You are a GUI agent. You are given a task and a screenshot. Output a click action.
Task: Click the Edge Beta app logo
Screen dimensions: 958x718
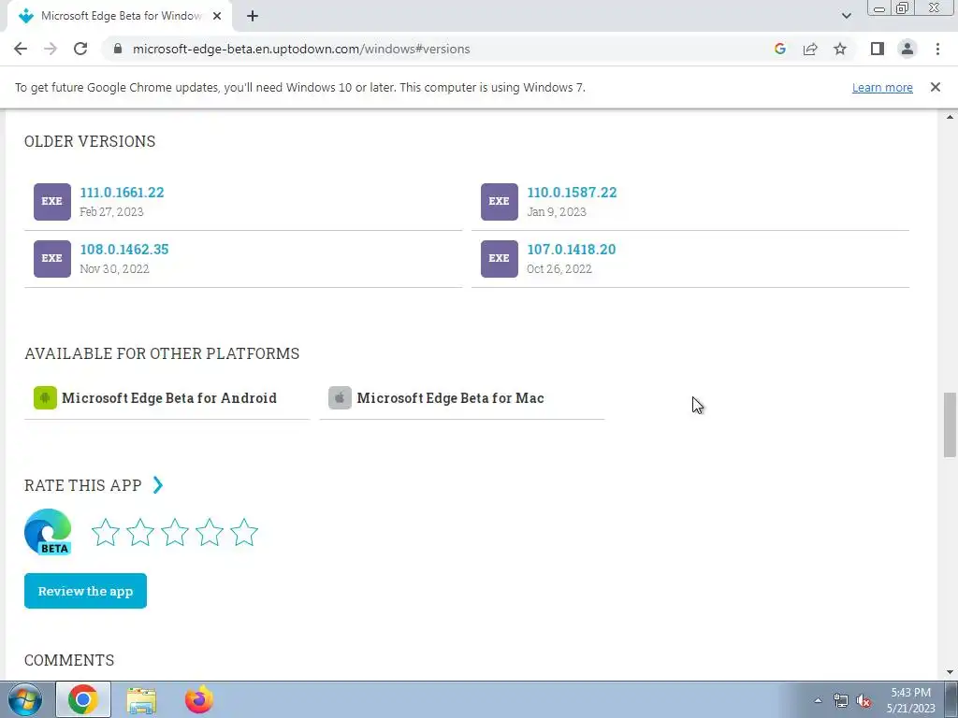click(48, 532)
